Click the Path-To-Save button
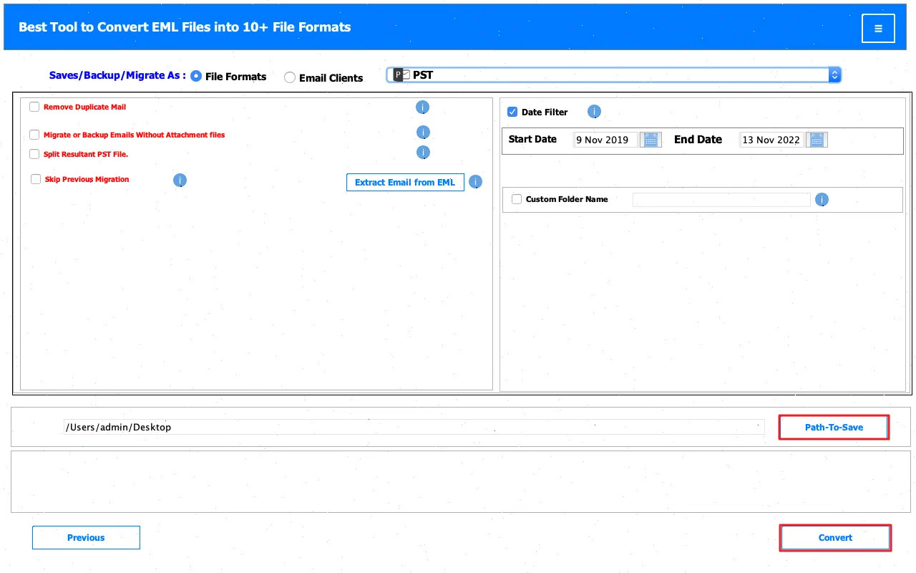The width and height of the screenshot is (916, 573). 834,428
